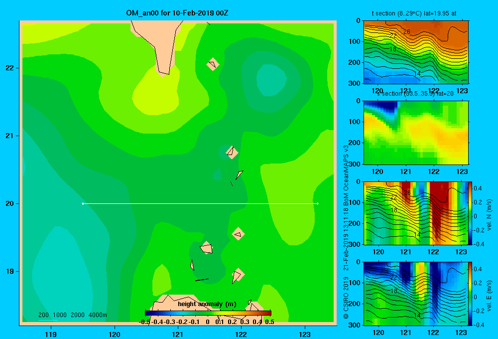Viewport: 498px width, 339px height.
Task: Click the 's section' salinity panel title
Action: coord(415,94)
